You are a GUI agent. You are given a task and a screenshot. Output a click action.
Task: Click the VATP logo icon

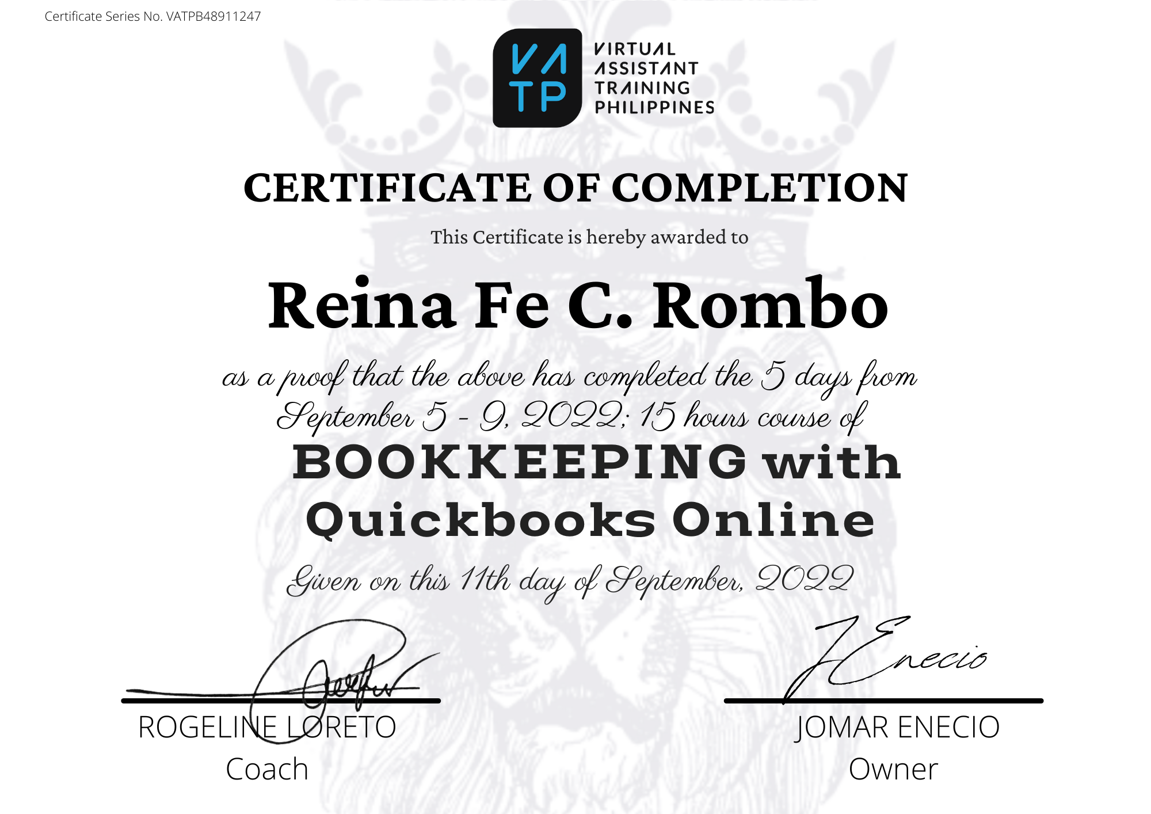(x=538, y=78)
